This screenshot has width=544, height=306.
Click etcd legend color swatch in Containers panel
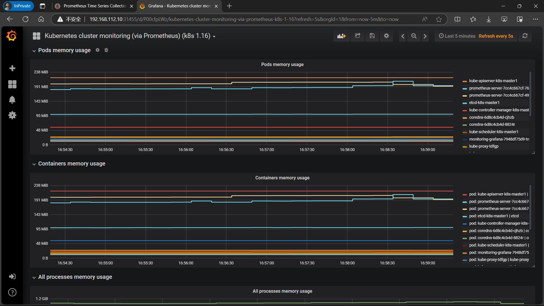pos(465,216)
